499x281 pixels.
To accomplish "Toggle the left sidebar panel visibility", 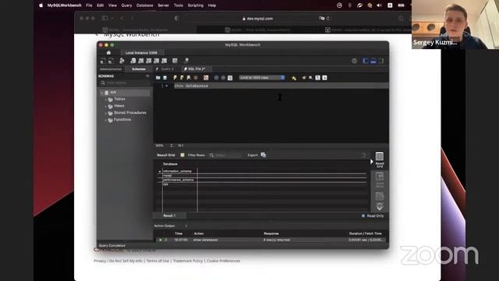I will tap(366, 61).
